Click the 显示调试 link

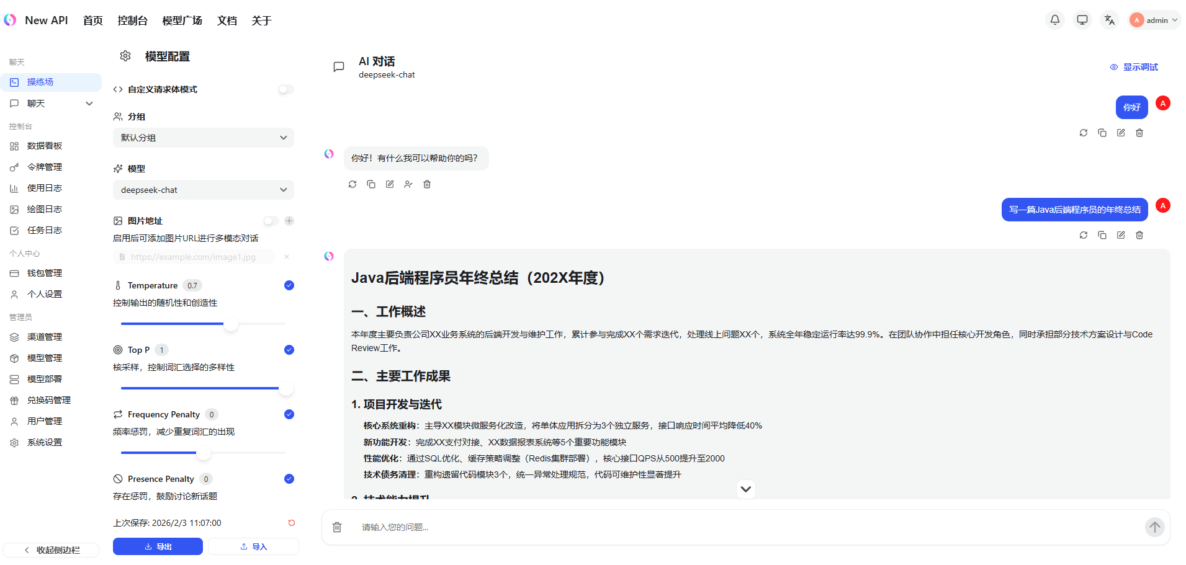[x=1134, y=67]
